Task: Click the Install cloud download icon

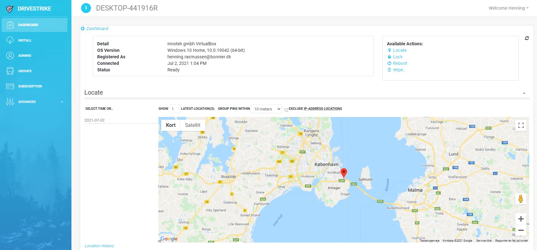Action: pyautogui.click(x=10, y=40)
